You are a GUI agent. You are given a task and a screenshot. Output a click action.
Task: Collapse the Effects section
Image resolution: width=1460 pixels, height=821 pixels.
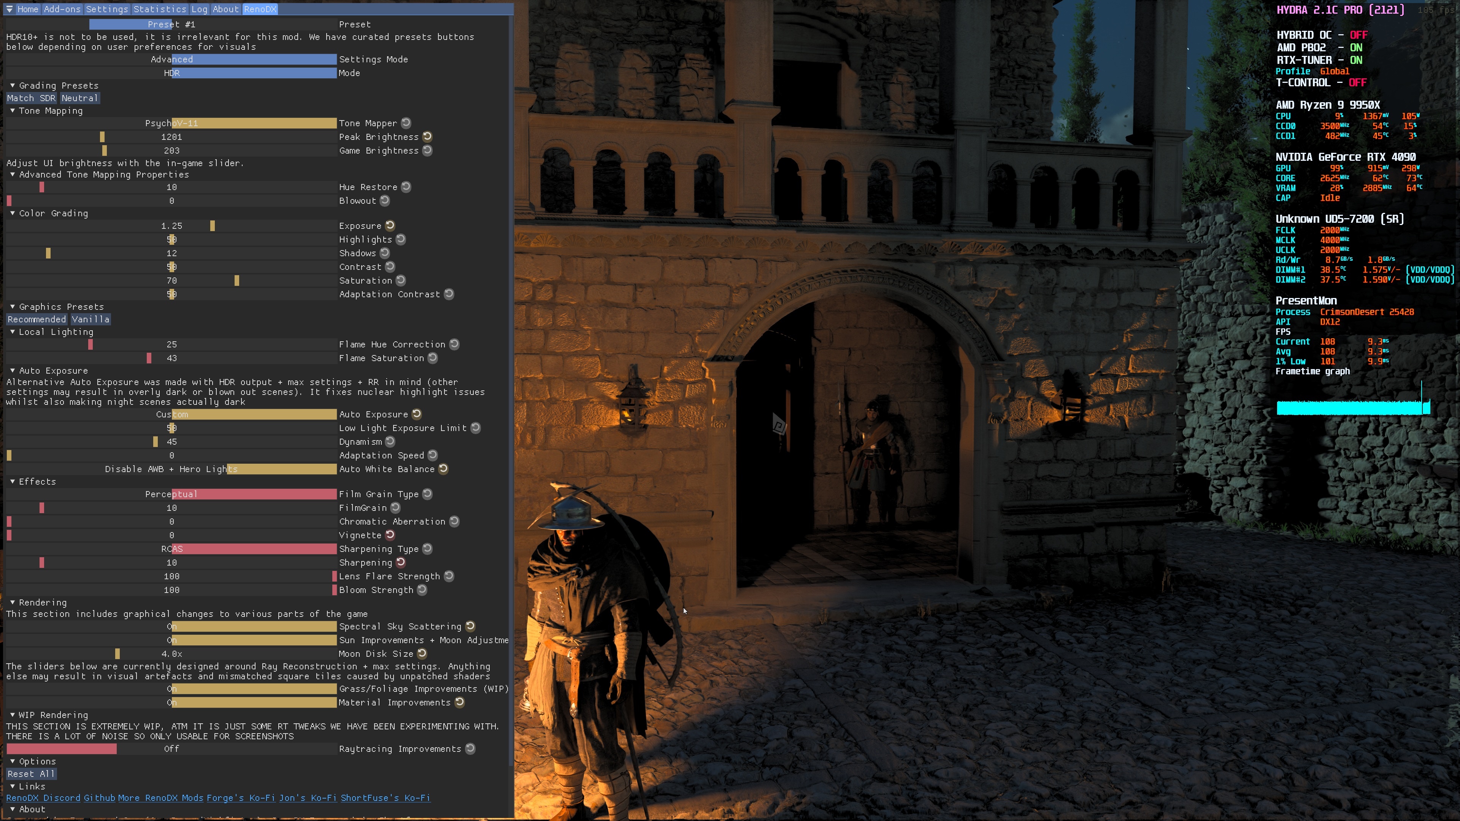point(13,482)
